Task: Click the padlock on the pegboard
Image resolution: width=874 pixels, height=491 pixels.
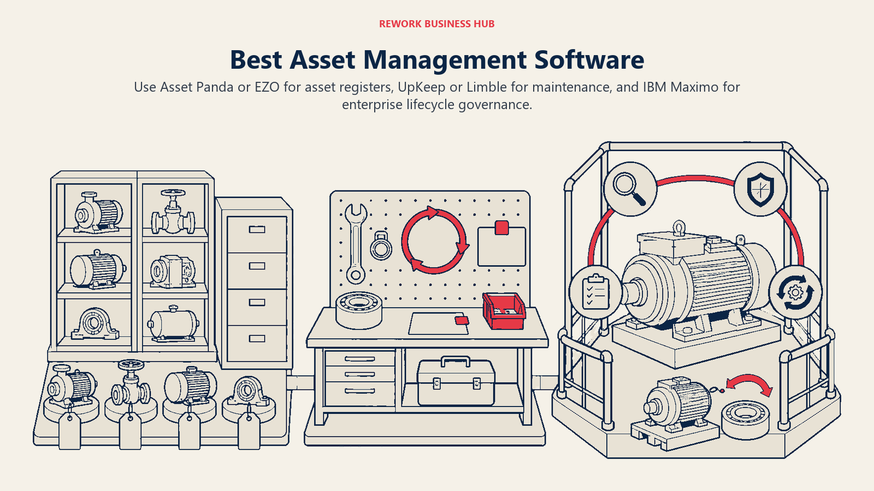Action: click(381, 245)
